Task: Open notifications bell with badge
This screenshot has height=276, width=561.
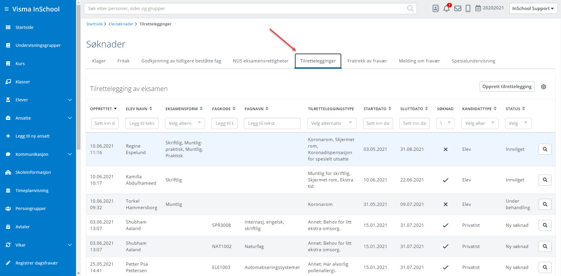Action: pos(447,8)
